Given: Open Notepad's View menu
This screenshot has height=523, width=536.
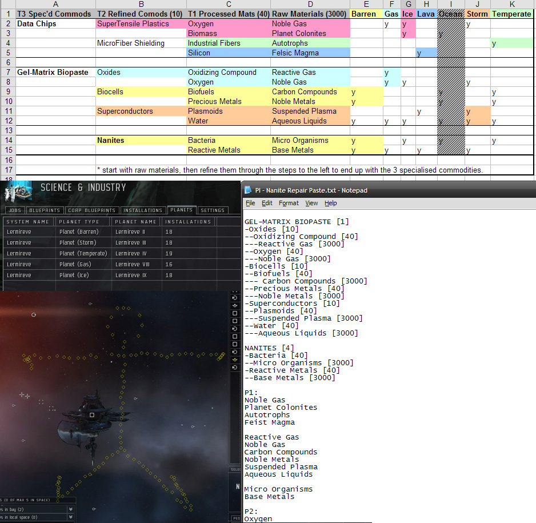Looking at the screenshot, I should 311,203.
